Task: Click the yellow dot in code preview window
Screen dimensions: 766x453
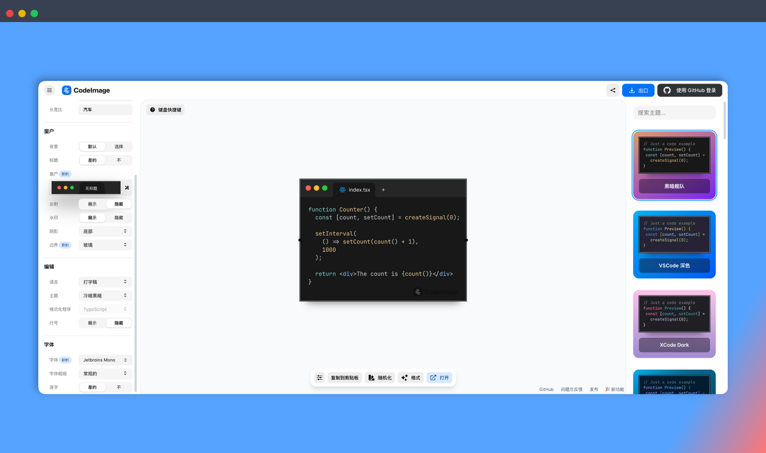Action: pyautogui.click(x=317, y=188)
